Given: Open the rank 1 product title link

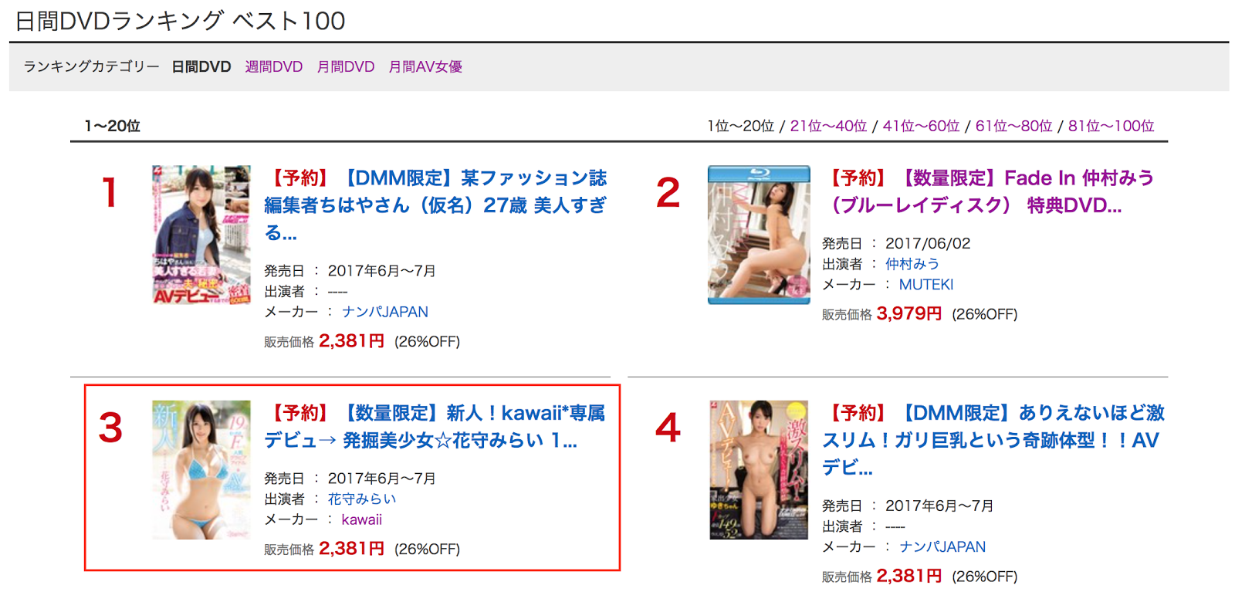Looking at the screenshot, I should (435, 205).
